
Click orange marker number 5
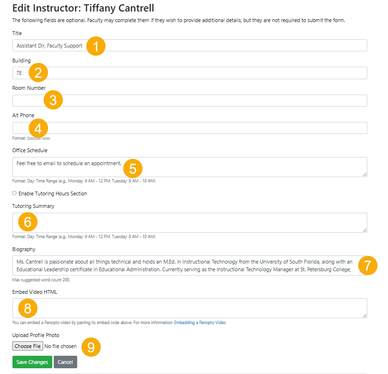point(133,169)
